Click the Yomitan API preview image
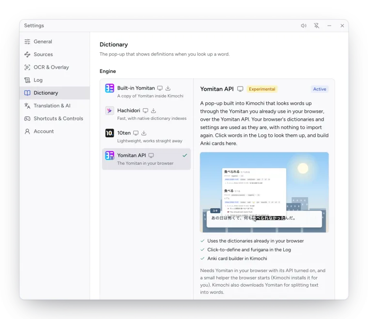368x319 pixels. click(264, 192)
